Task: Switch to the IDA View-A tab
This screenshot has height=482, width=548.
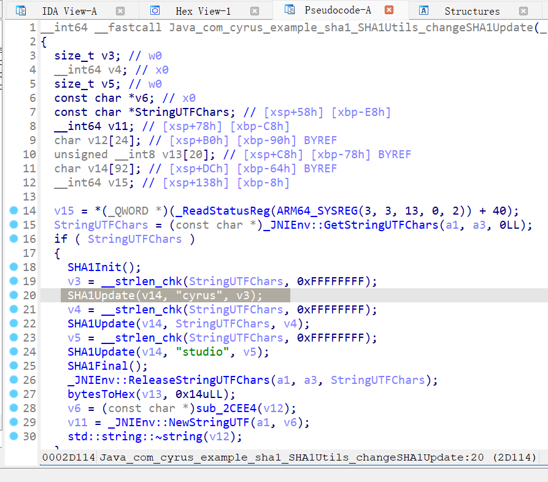Action: pyautogui.click(x=69, y=11)
